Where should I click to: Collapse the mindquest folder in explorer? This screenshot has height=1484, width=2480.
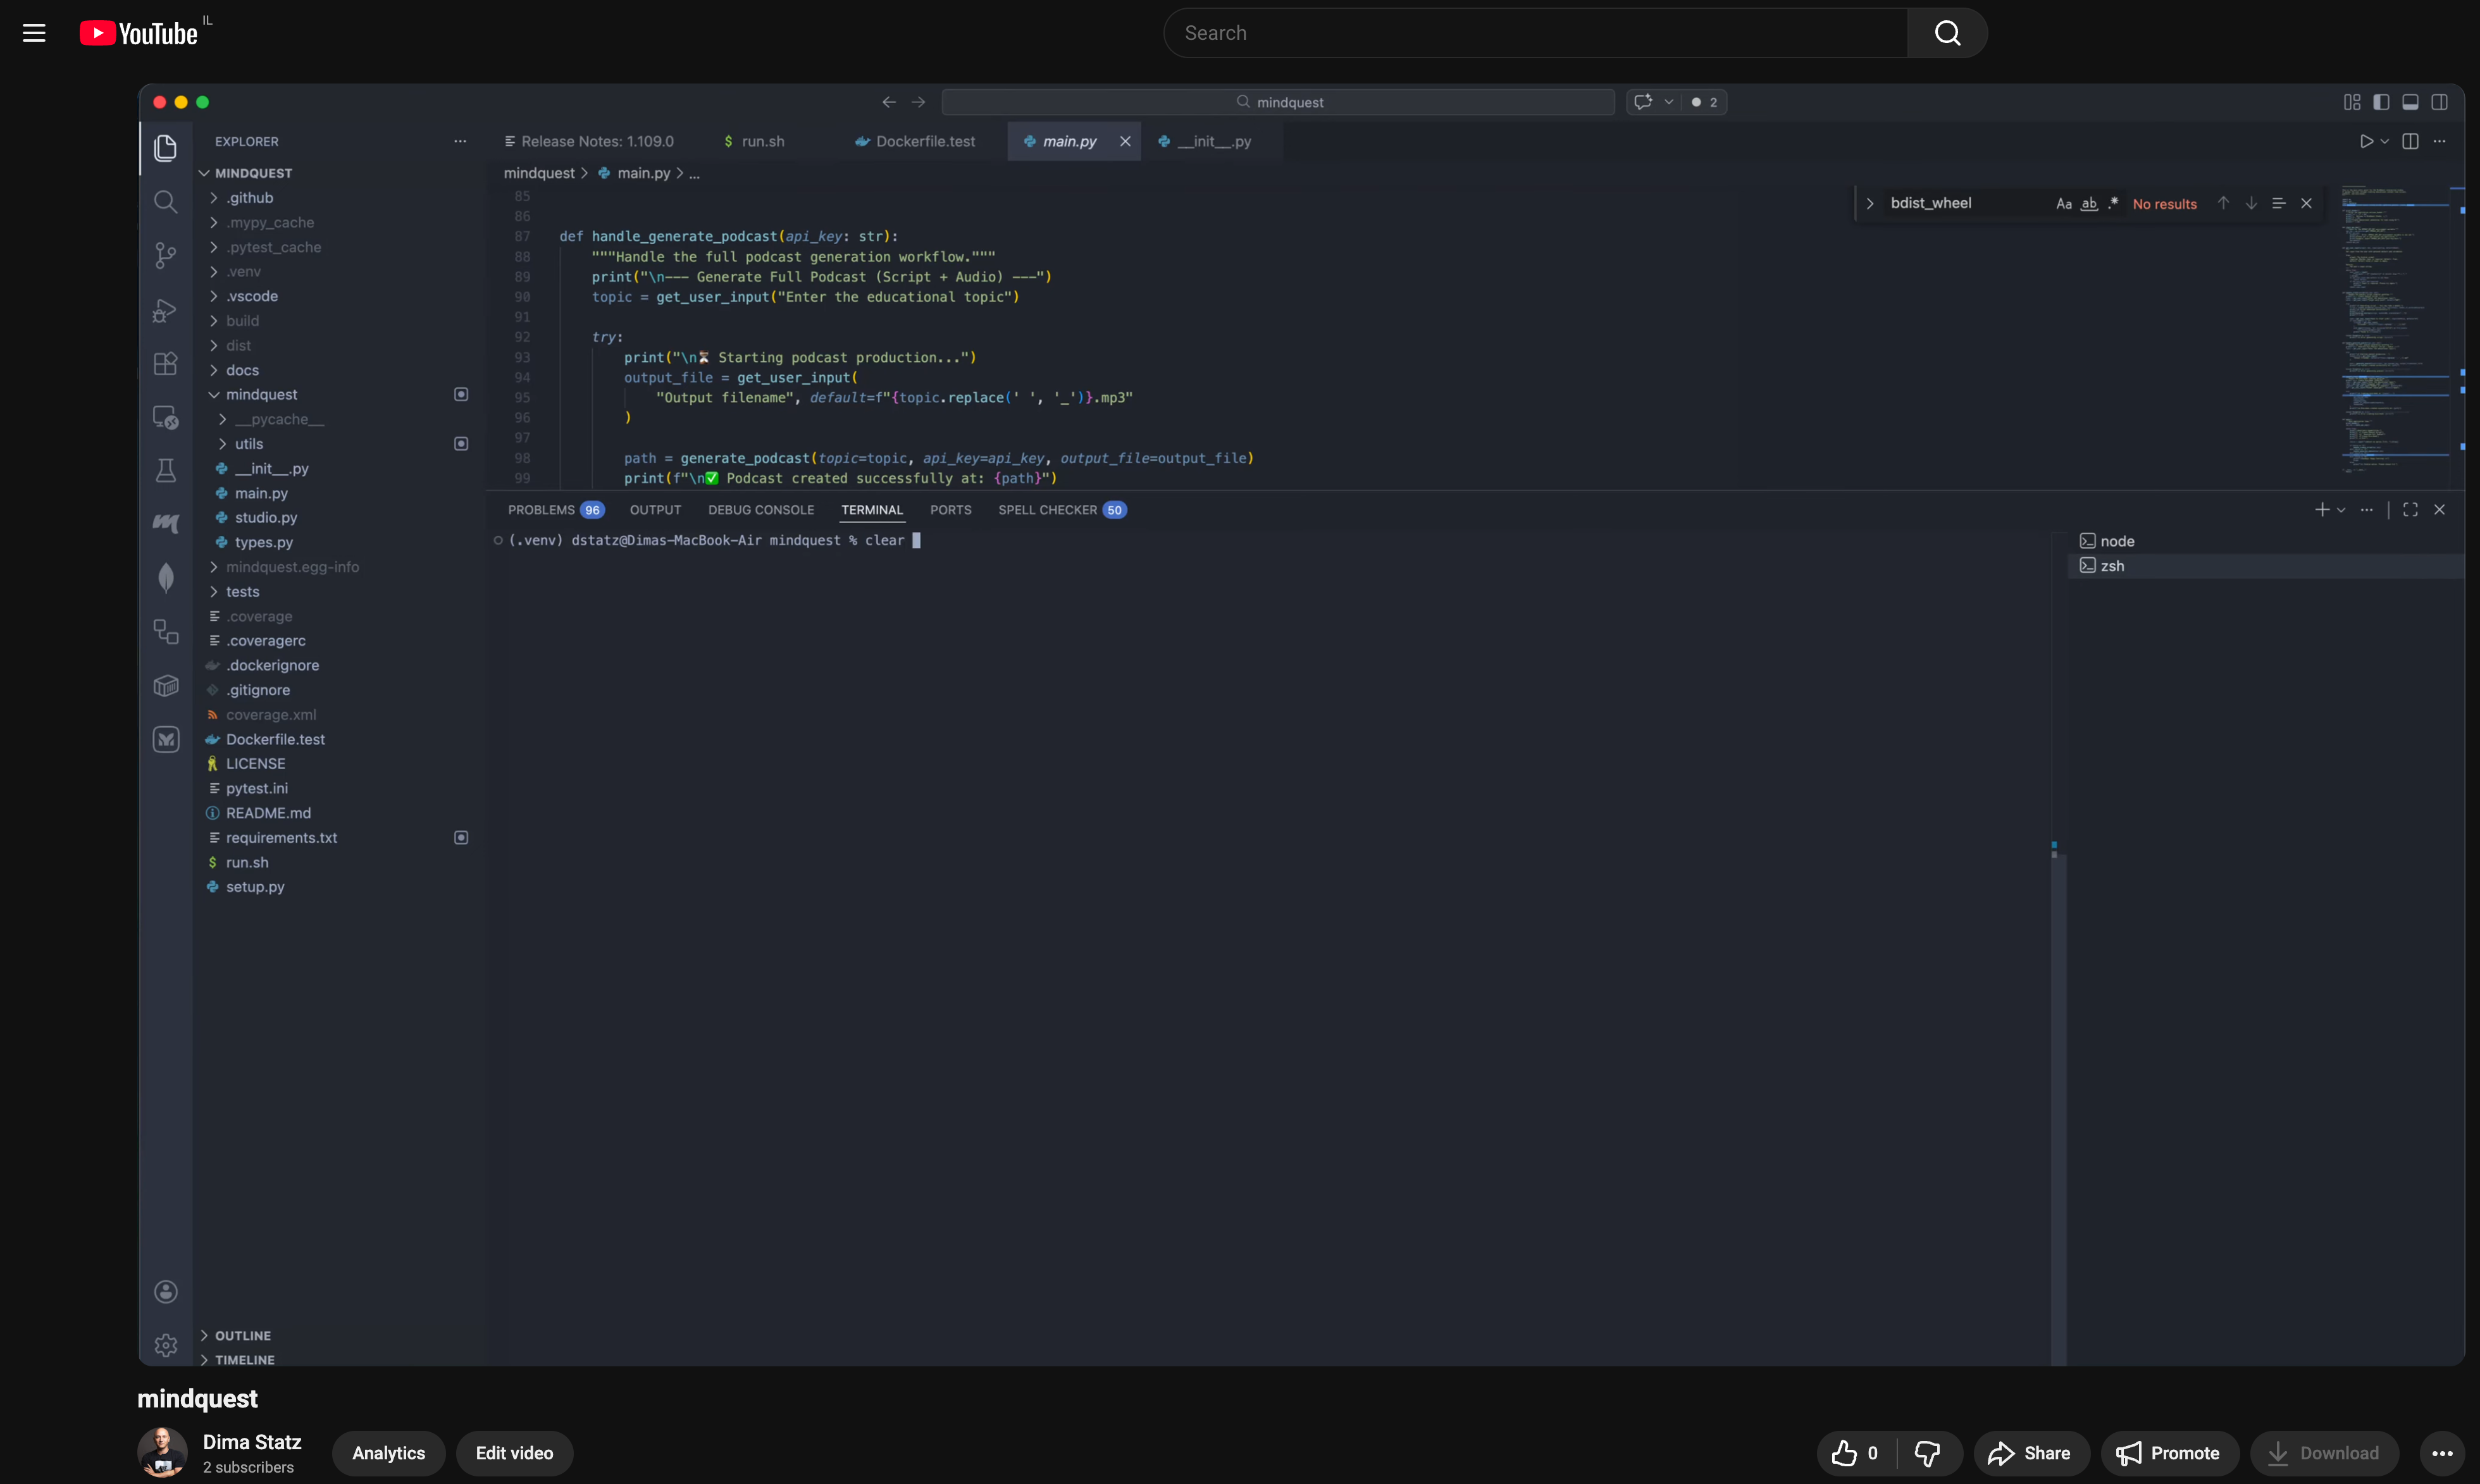click(261, 394)
